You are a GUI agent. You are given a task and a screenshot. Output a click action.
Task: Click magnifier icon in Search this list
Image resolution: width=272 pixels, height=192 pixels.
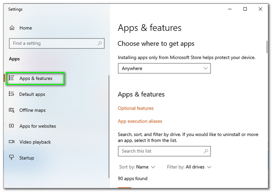206,151
